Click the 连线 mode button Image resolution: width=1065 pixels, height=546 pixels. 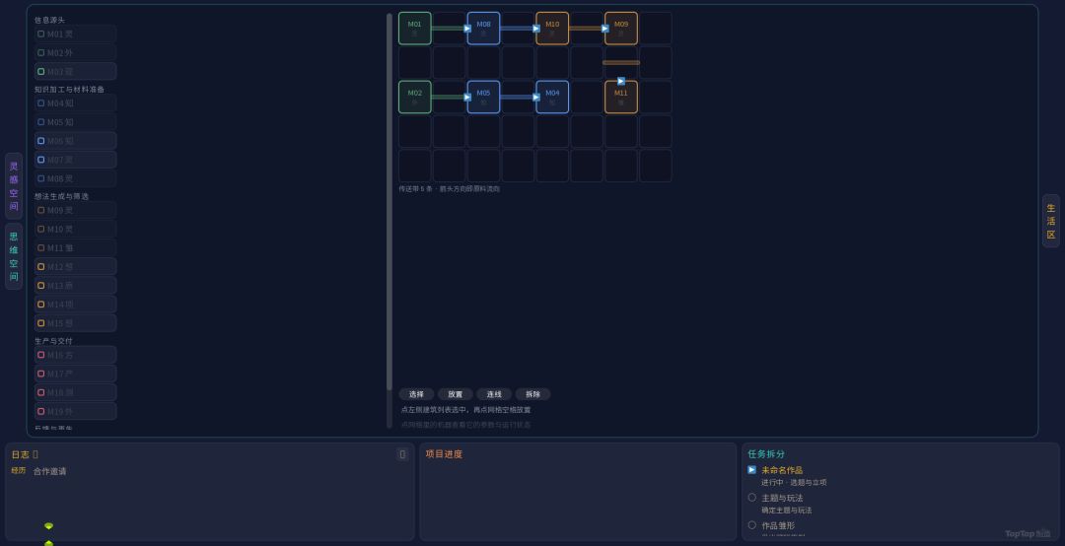[x=494, y=394]
